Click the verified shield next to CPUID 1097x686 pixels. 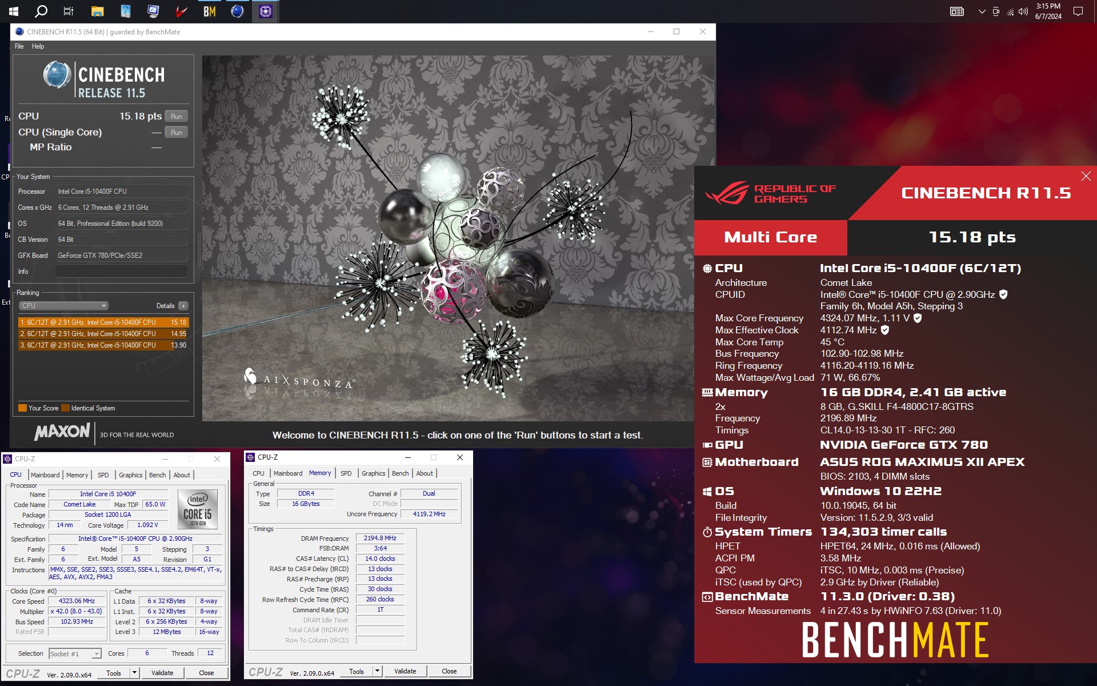click(1003, 294)
